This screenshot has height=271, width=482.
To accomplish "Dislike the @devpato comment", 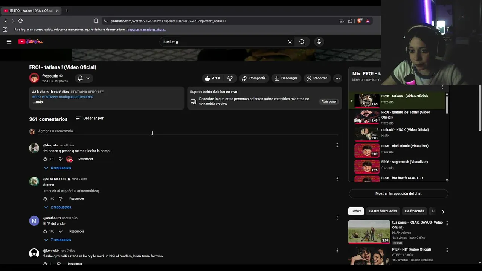I will tap(60, 159).
